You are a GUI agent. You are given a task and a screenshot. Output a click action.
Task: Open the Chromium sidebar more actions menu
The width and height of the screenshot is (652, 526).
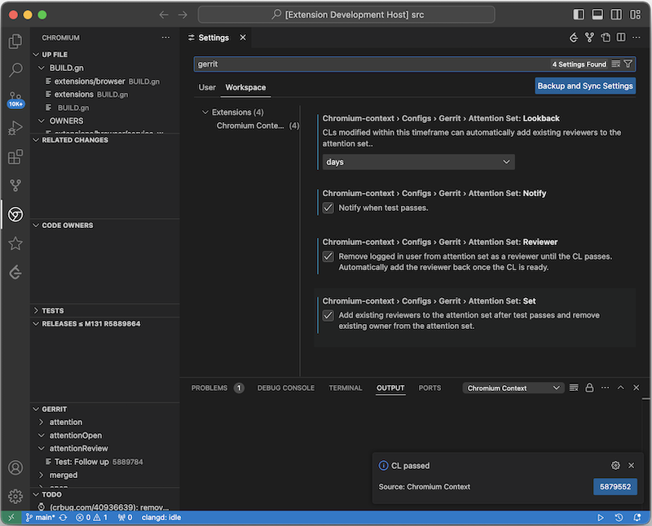click(166, 37)
